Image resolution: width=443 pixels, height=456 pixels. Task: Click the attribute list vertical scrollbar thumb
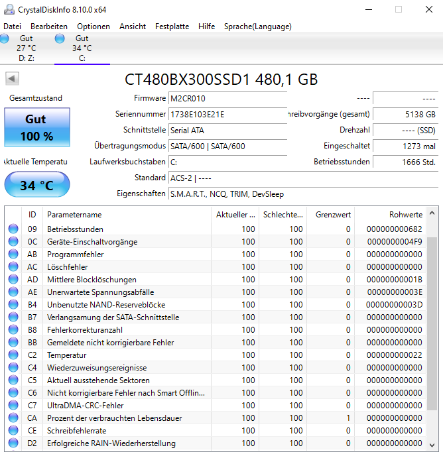432,323
